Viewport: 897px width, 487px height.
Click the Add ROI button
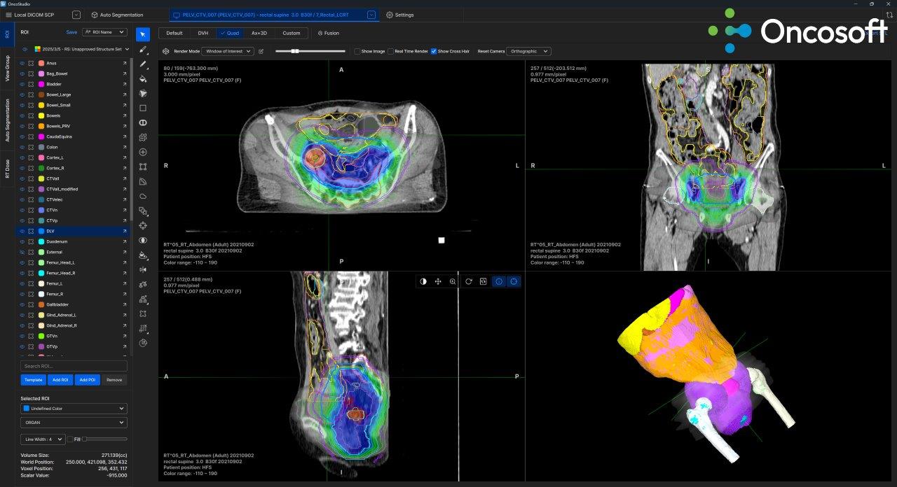tap(60, 380)
